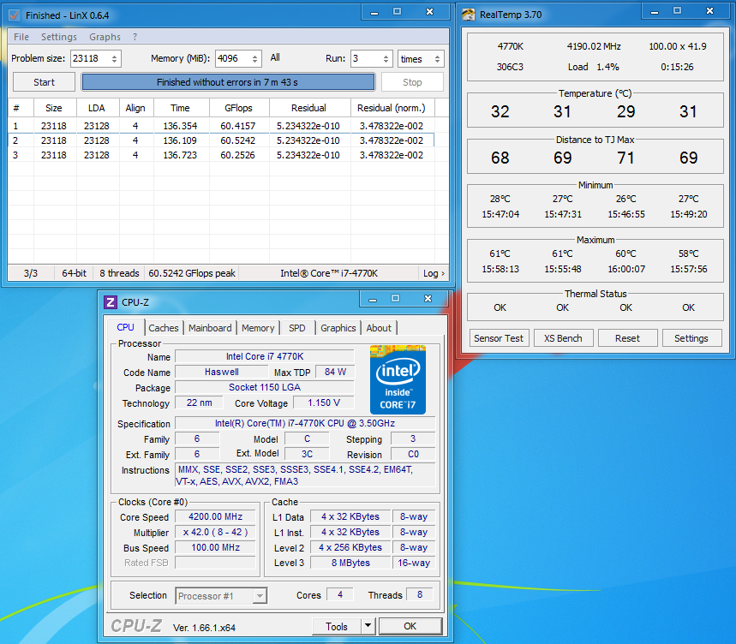Click the Size column header in LinX
This screenshot has height=644, width=736.
click(x=55, y=108)
